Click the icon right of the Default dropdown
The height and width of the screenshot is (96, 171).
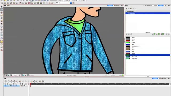pos(73,3)
